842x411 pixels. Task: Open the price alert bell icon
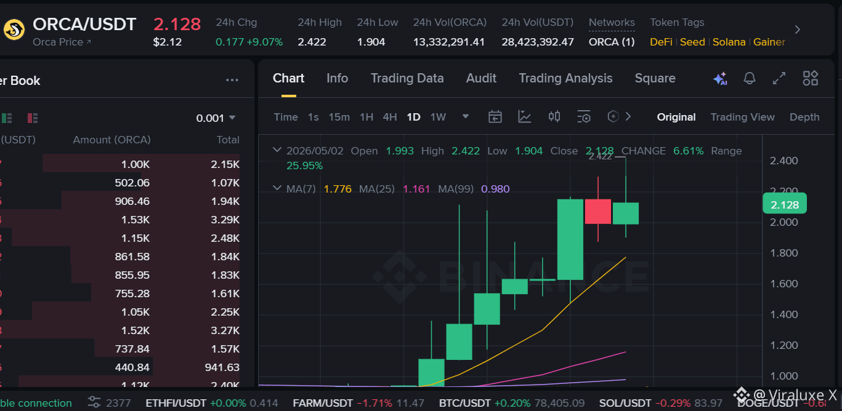pyautogui.click(x=750, y=78)
